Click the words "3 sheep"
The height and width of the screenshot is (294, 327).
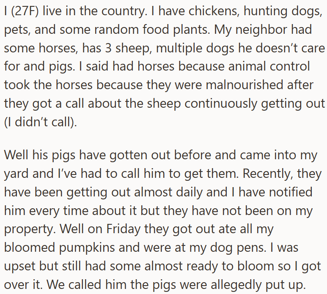129,49
